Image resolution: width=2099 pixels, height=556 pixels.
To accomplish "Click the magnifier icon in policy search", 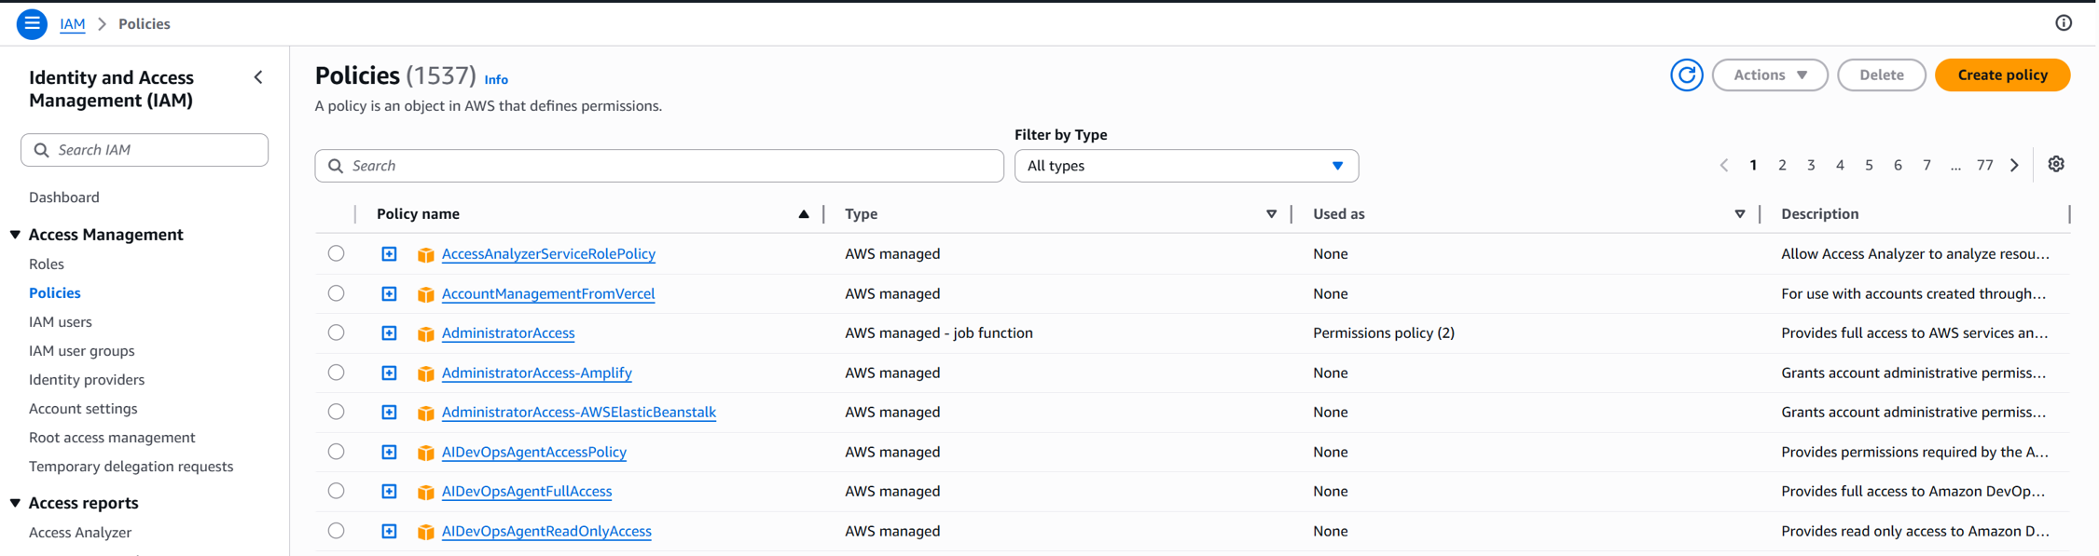I will (x=336, y=166).
